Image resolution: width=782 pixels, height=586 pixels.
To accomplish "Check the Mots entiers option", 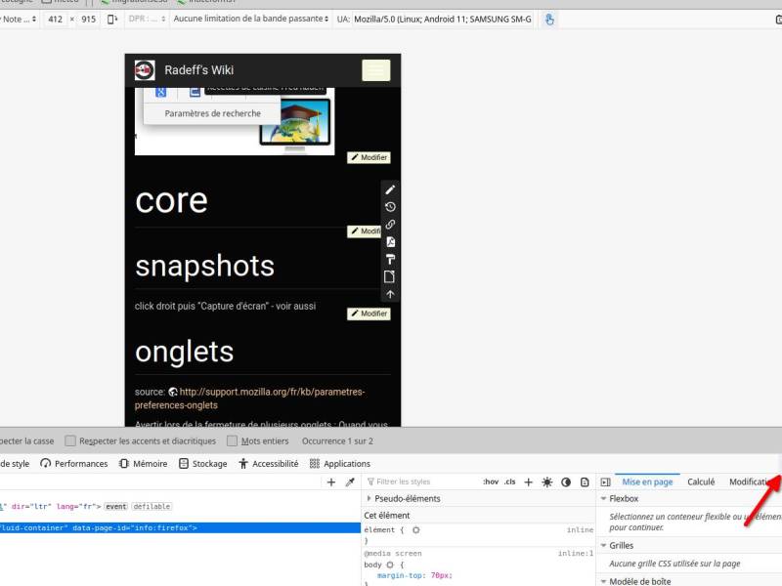I will click(x=232, y=441).
